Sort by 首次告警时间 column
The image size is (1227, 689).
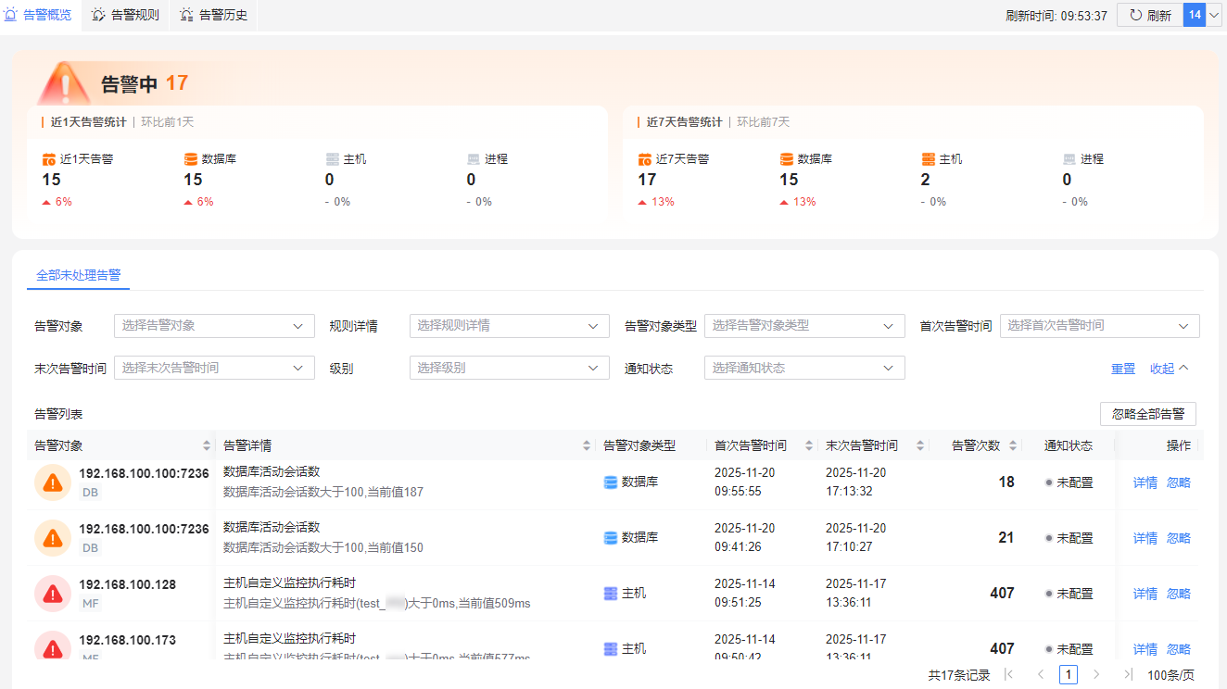(x=809, y=445)
